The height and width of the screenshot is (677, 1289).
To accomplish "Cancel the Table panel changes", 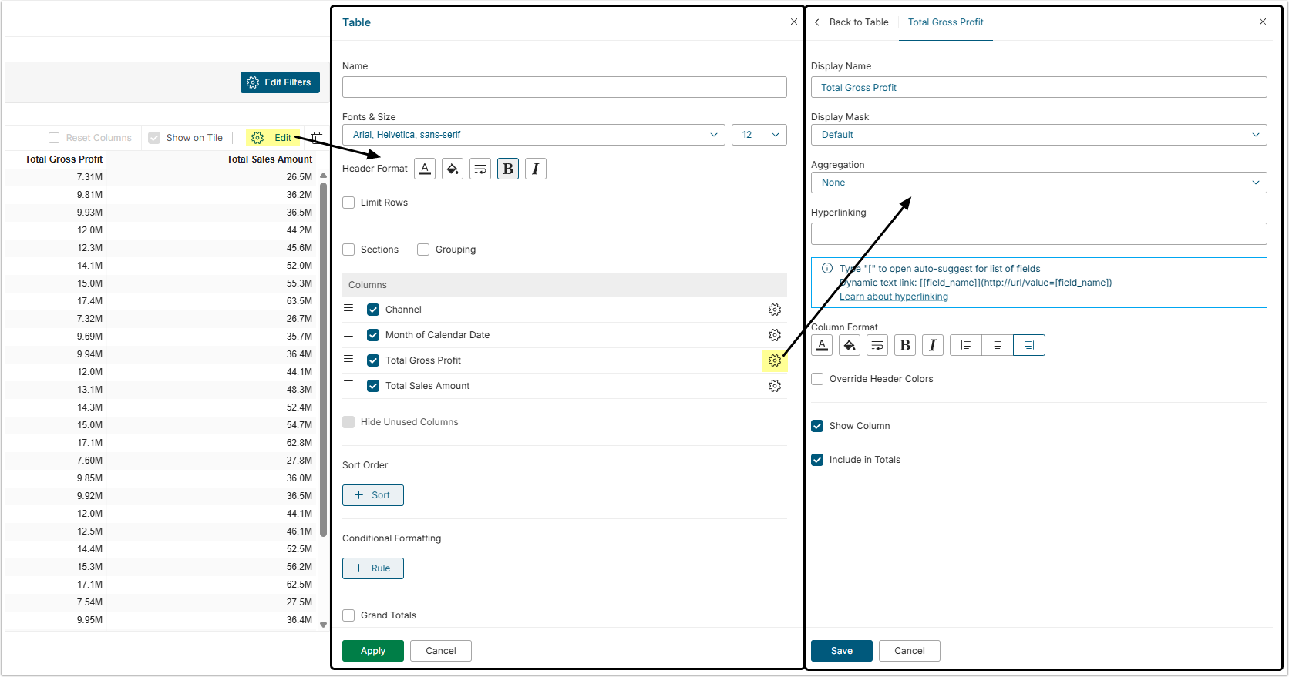I will click(x=441, y=651).
